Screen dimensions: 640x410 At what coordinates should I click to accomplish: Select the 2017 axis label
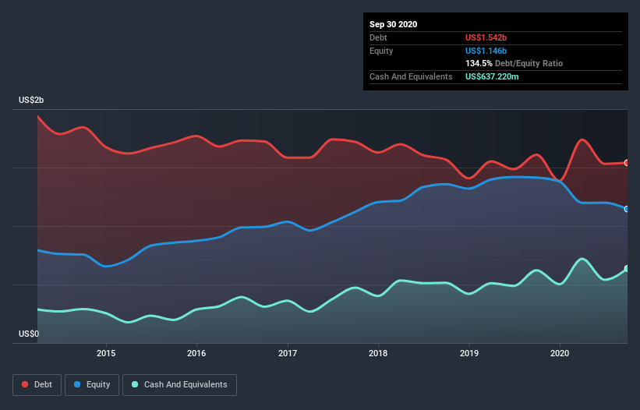pos(288,353)
